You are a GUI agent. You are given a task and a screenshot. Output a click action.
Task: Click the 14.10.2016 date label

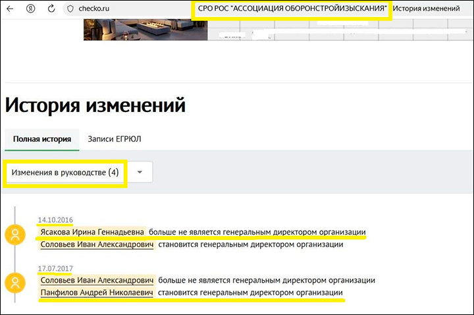(x=55, y=219)
